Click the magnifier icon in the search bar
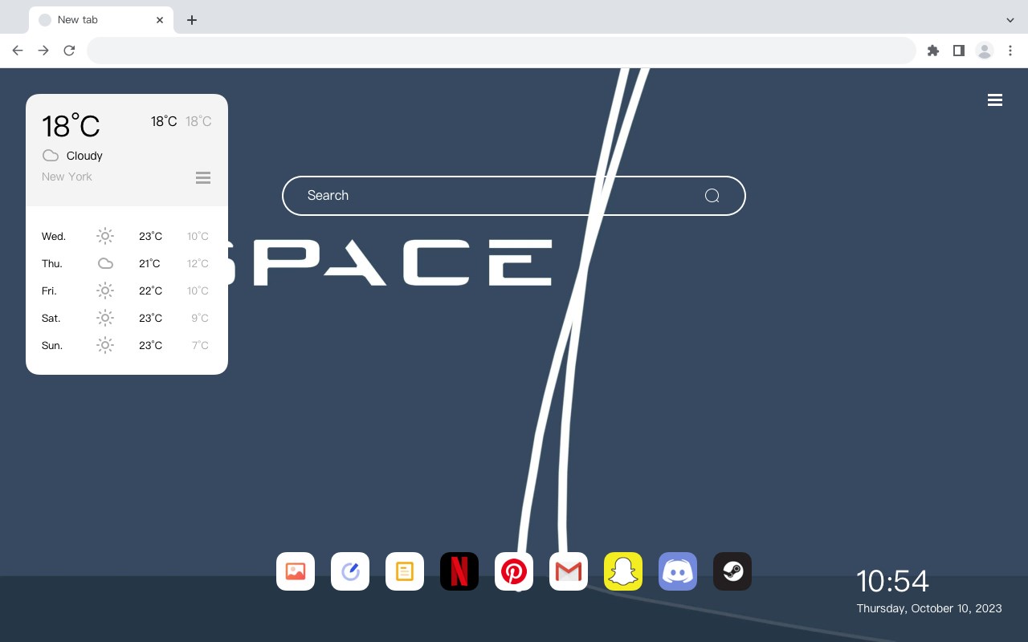Image resolution: width=1028 pixels, height=642 pixels. tap(712, 196)
